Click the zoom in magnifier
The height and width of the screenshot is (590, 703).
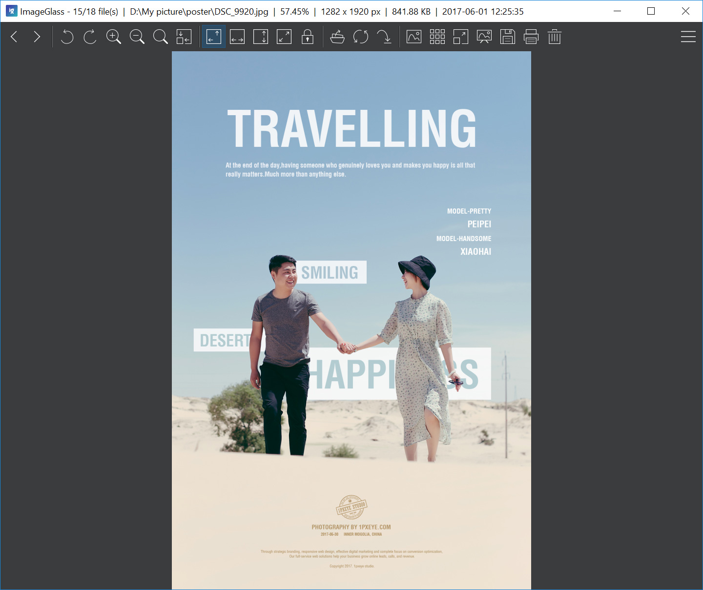(x=114, y=37)
